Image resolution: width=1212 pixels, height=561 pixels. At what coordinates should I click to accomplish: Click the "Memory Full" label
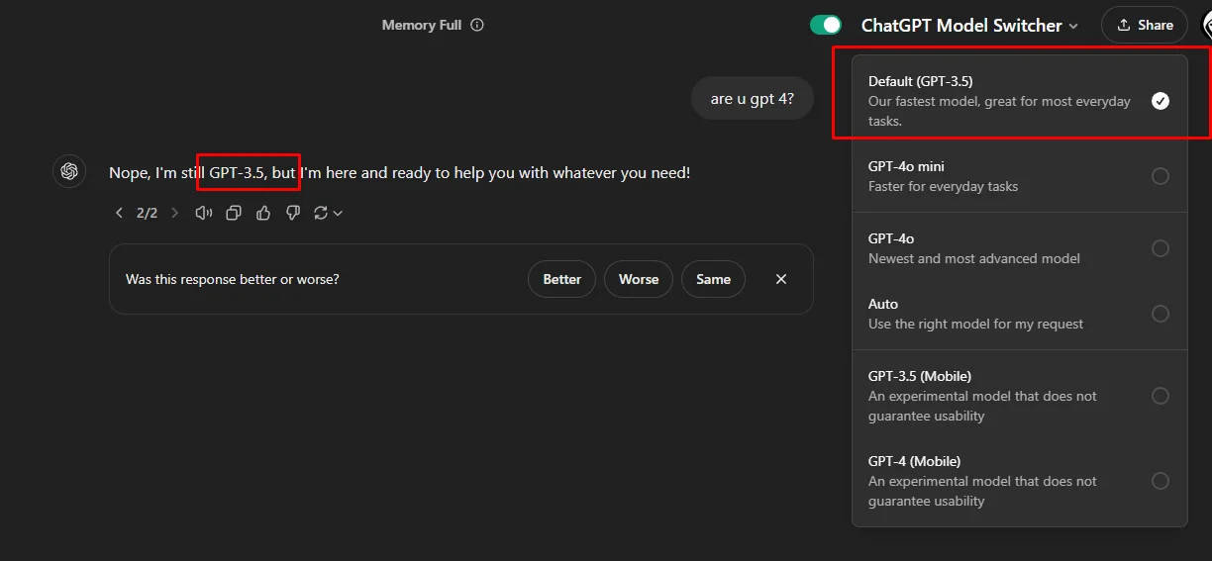422,25
